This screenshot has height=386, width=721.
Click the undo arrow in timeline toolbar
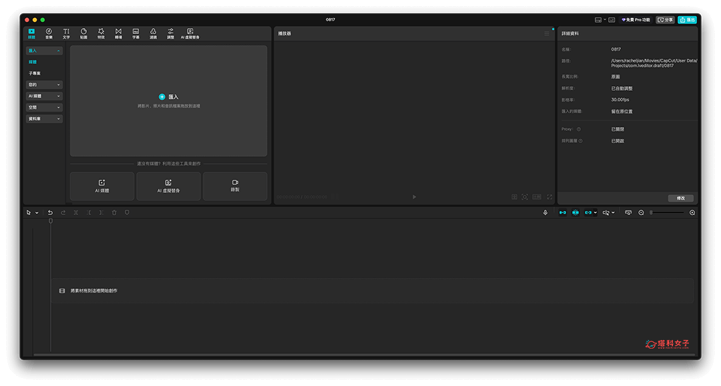click(x=50, y=212)
